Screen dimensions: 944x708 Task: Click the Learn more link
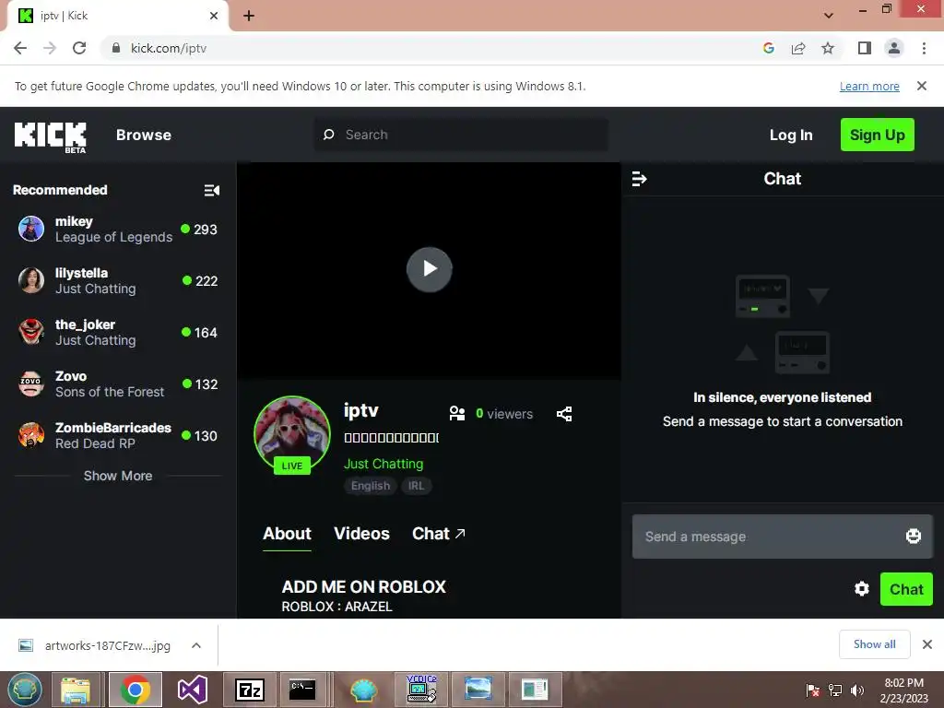tap(869, 86)
